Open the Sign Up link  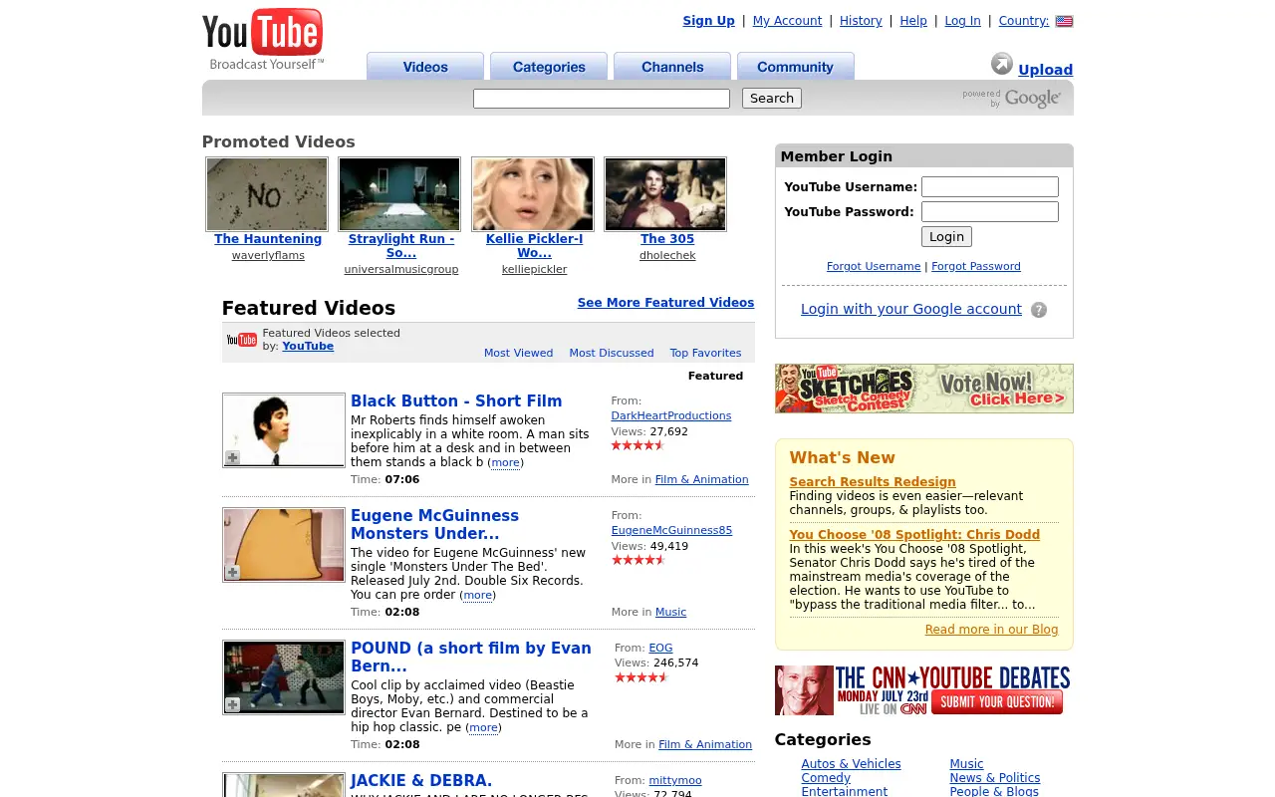click(x=708, y=21)
